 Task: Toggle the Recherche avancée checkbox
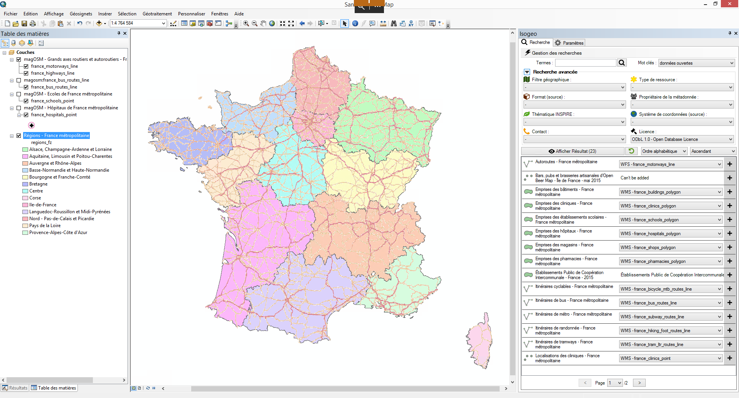pyautogui.click(x=527, y=72)
